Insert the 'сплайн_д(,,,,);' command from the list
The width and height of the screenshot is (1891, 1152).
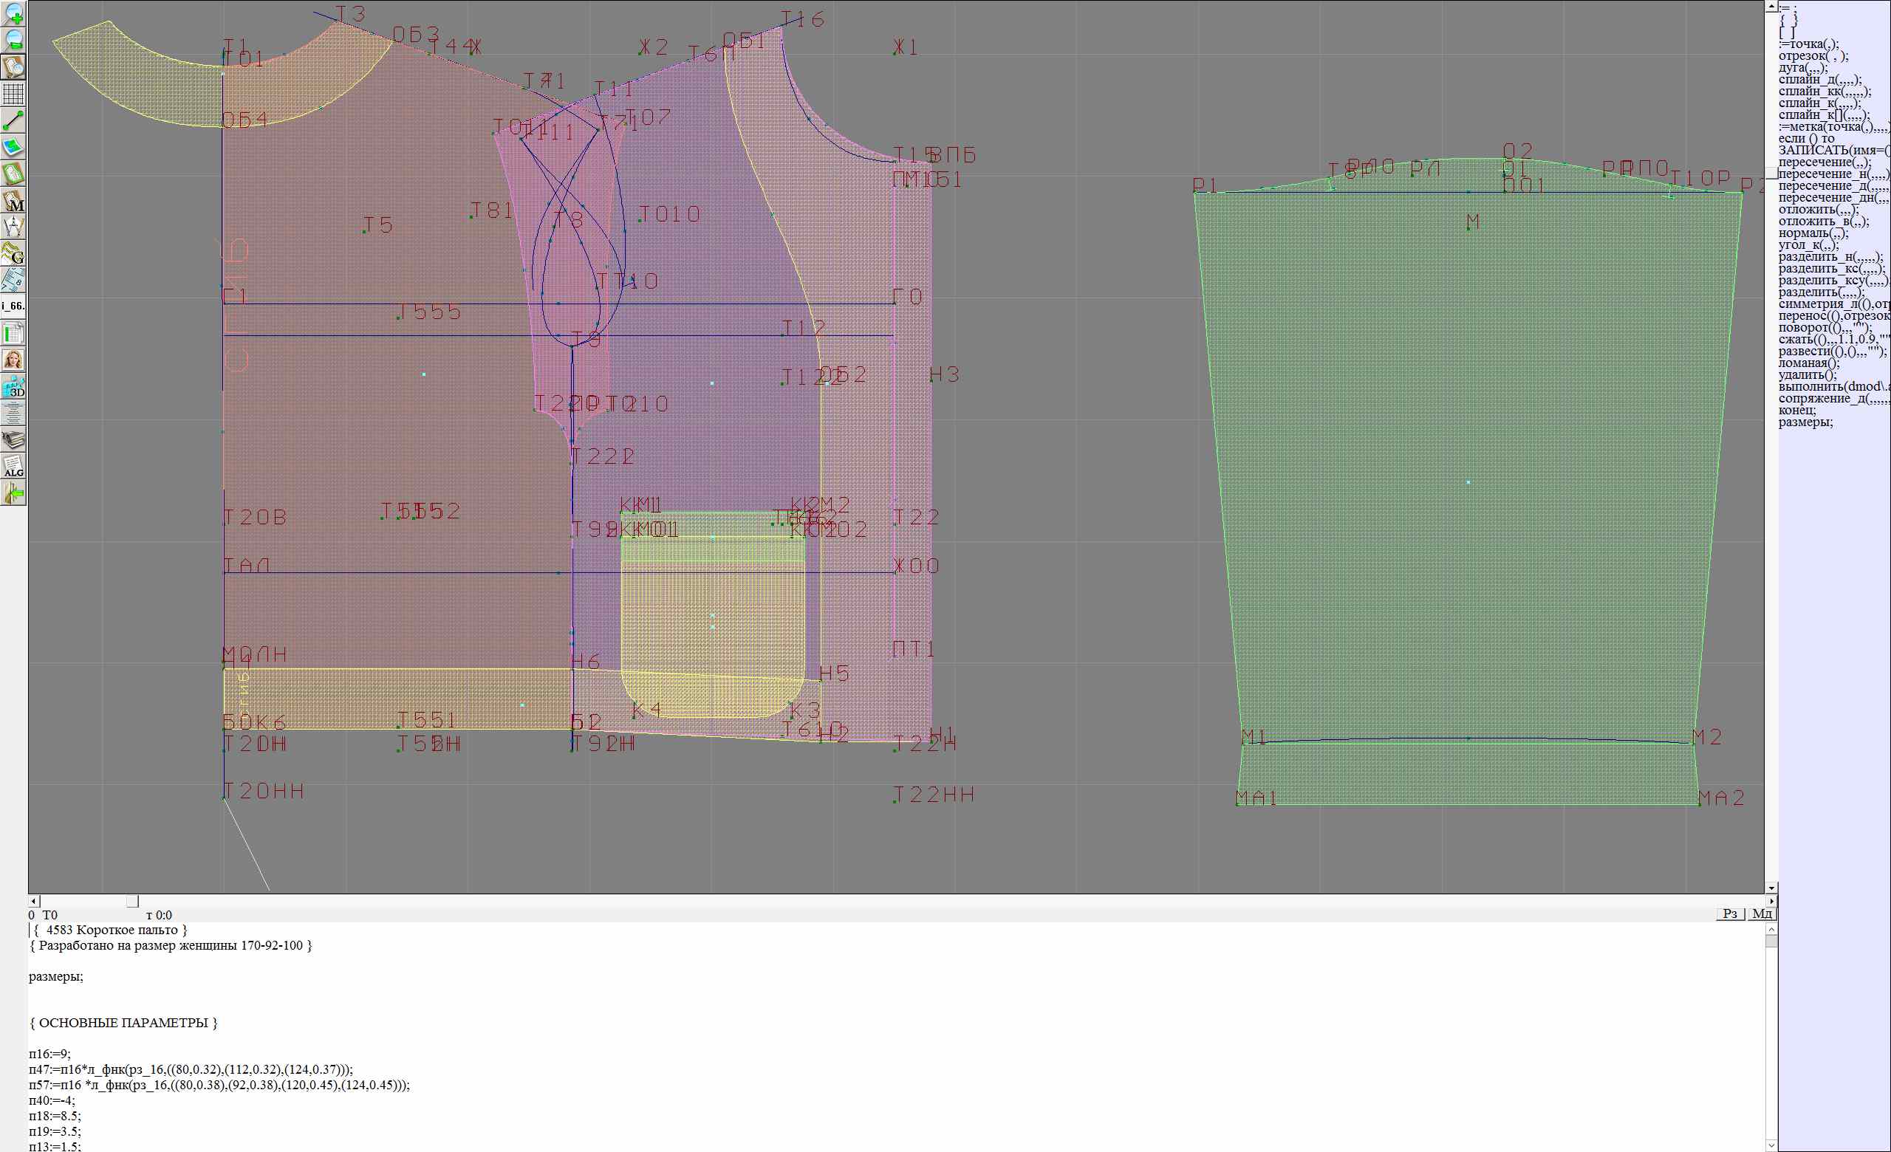click(1819, 80)
